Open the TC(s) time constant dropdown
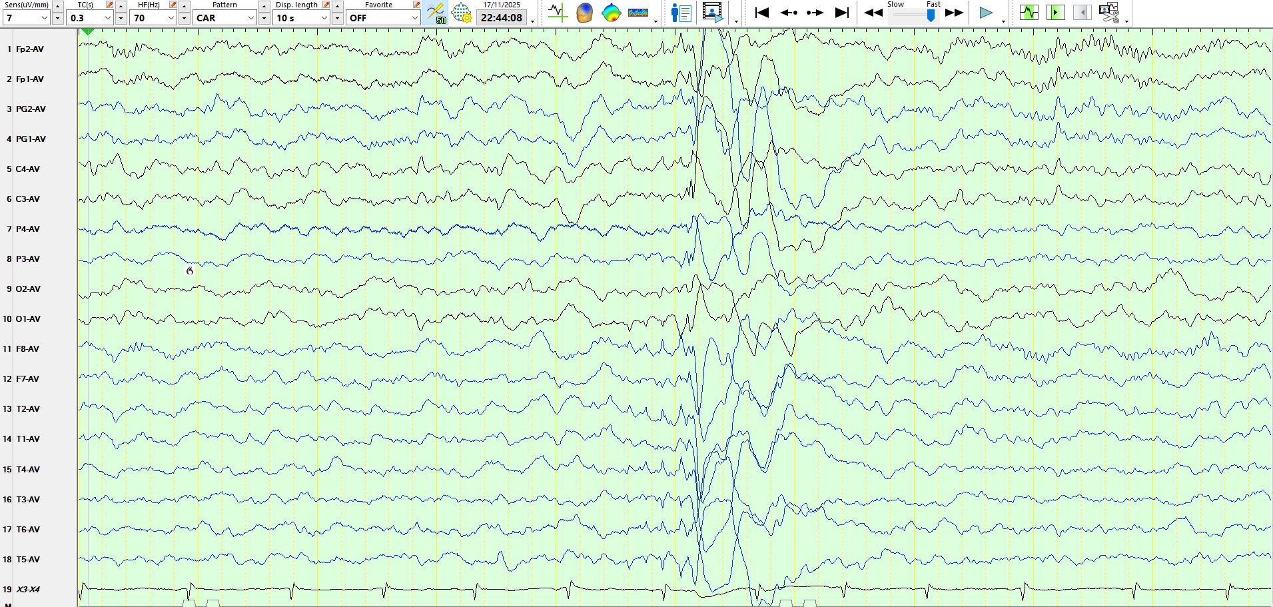Viewport: 1273px width, 607px height. pyautogui.click(x=90, y=18)
